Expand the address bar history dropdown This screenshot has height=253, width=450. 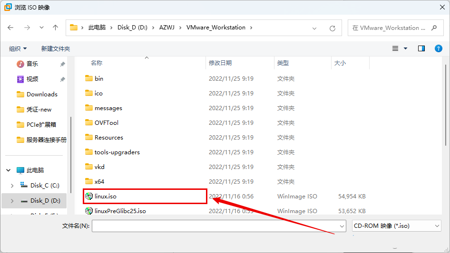pyautogui.click(x=314, y=28)
